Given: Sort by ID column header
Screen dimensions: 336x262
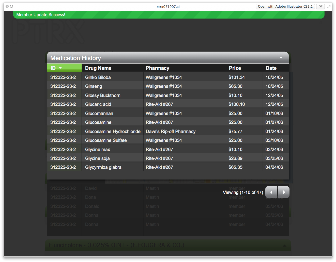Looking at the screenshot, I should tap(64, 68).
